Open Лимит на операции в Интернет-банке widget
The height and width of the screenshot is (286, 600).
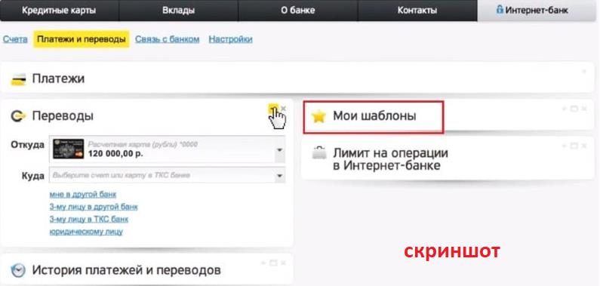click(x=390, y=159)
